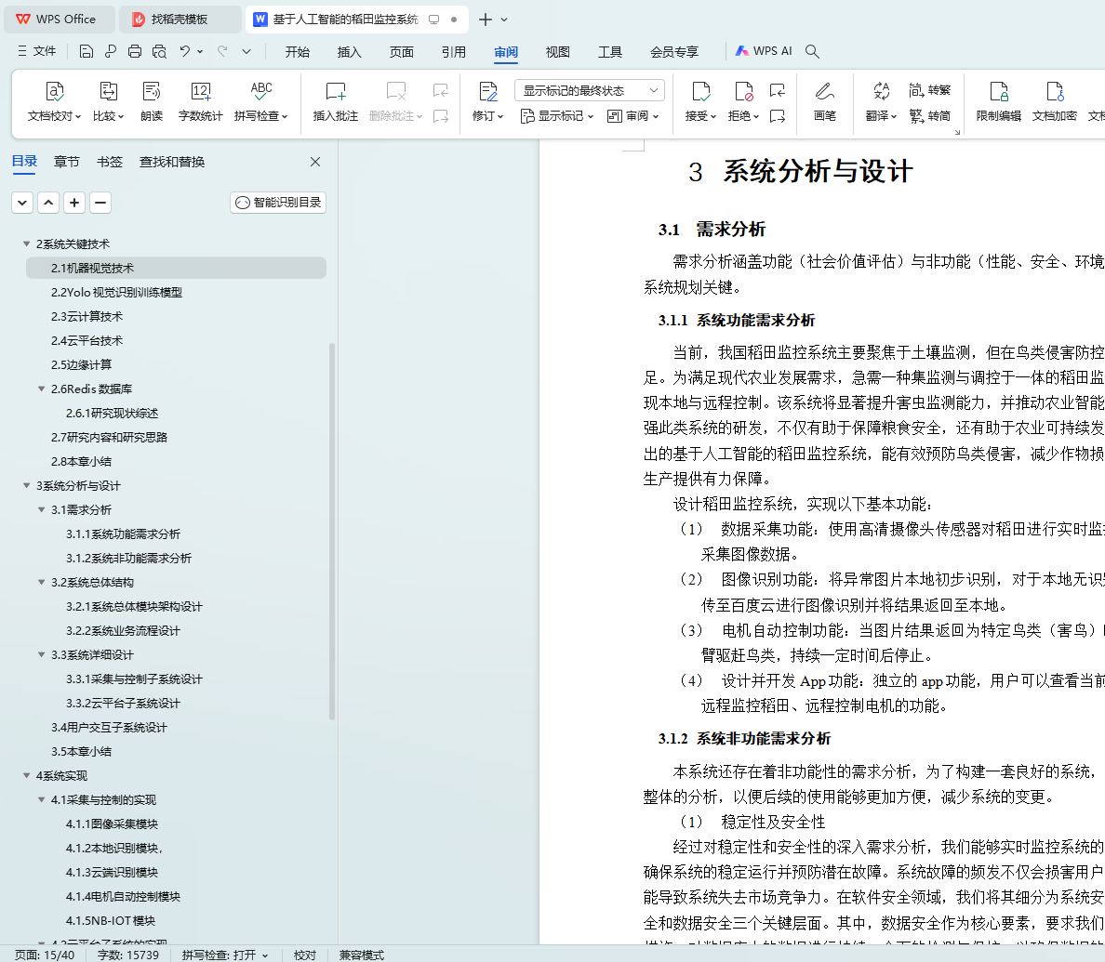Collapse the 3.1需求分析 tree node
The image size is (1105, 962).
coord(42,509)
